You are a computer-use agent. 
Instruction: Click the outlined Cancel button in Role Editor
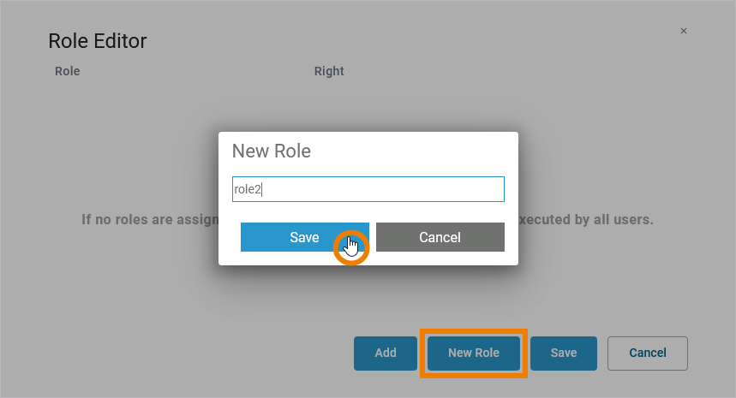(647, 353)
